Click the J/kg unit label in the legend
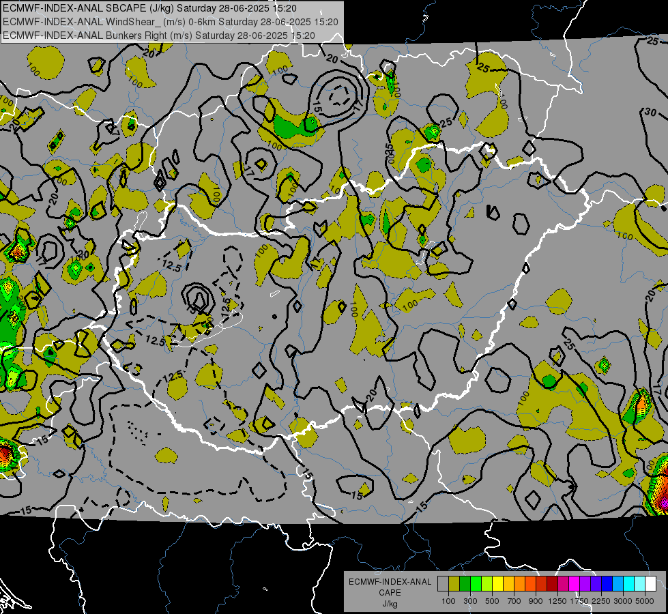This screenshot has height=614, width=668. pyautogui.click(x=390, y=604)
